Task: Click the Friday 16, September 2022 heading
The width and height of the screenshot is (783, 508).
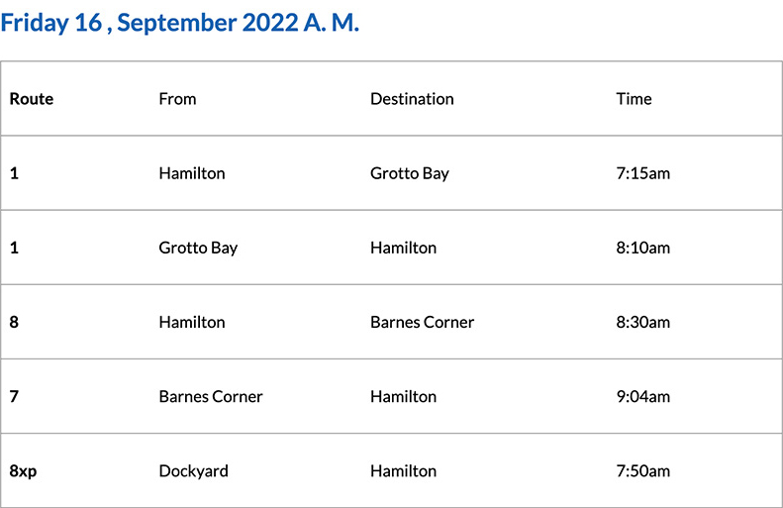Action: point(179,24)
